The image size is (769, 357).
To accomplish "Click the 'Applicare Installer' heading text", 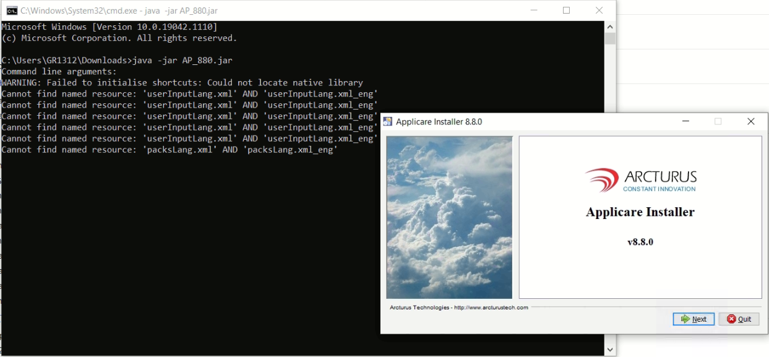I will click(x=640, y=212).
